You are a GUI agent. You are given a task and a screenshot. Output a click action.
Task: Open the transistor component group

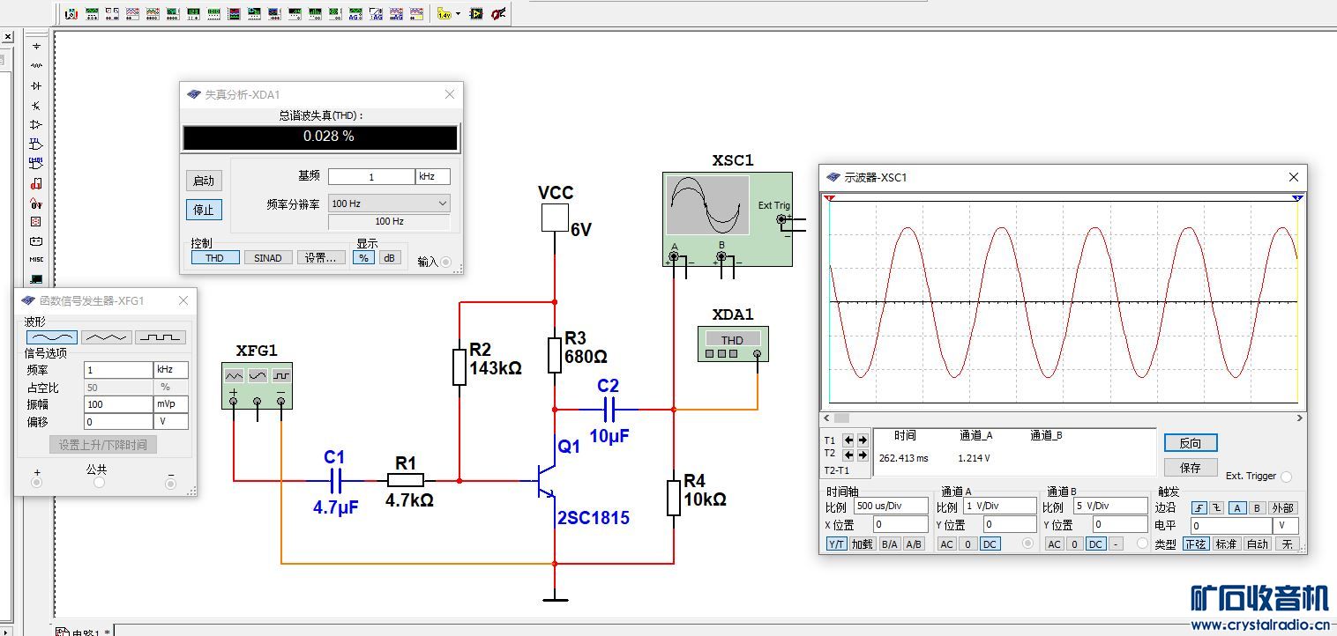(36, 105)
